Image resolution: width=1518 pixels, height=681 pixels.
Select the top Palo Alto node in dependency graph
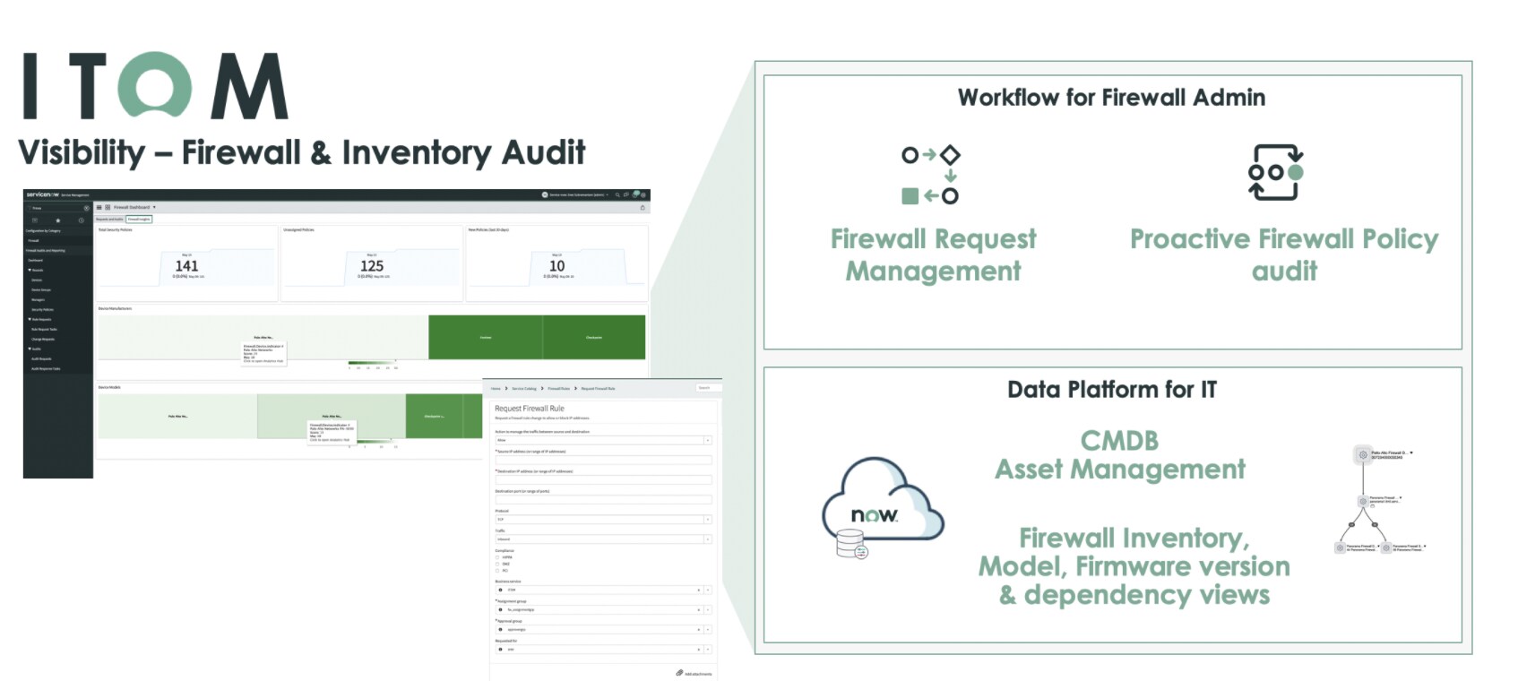[1363, 454]
